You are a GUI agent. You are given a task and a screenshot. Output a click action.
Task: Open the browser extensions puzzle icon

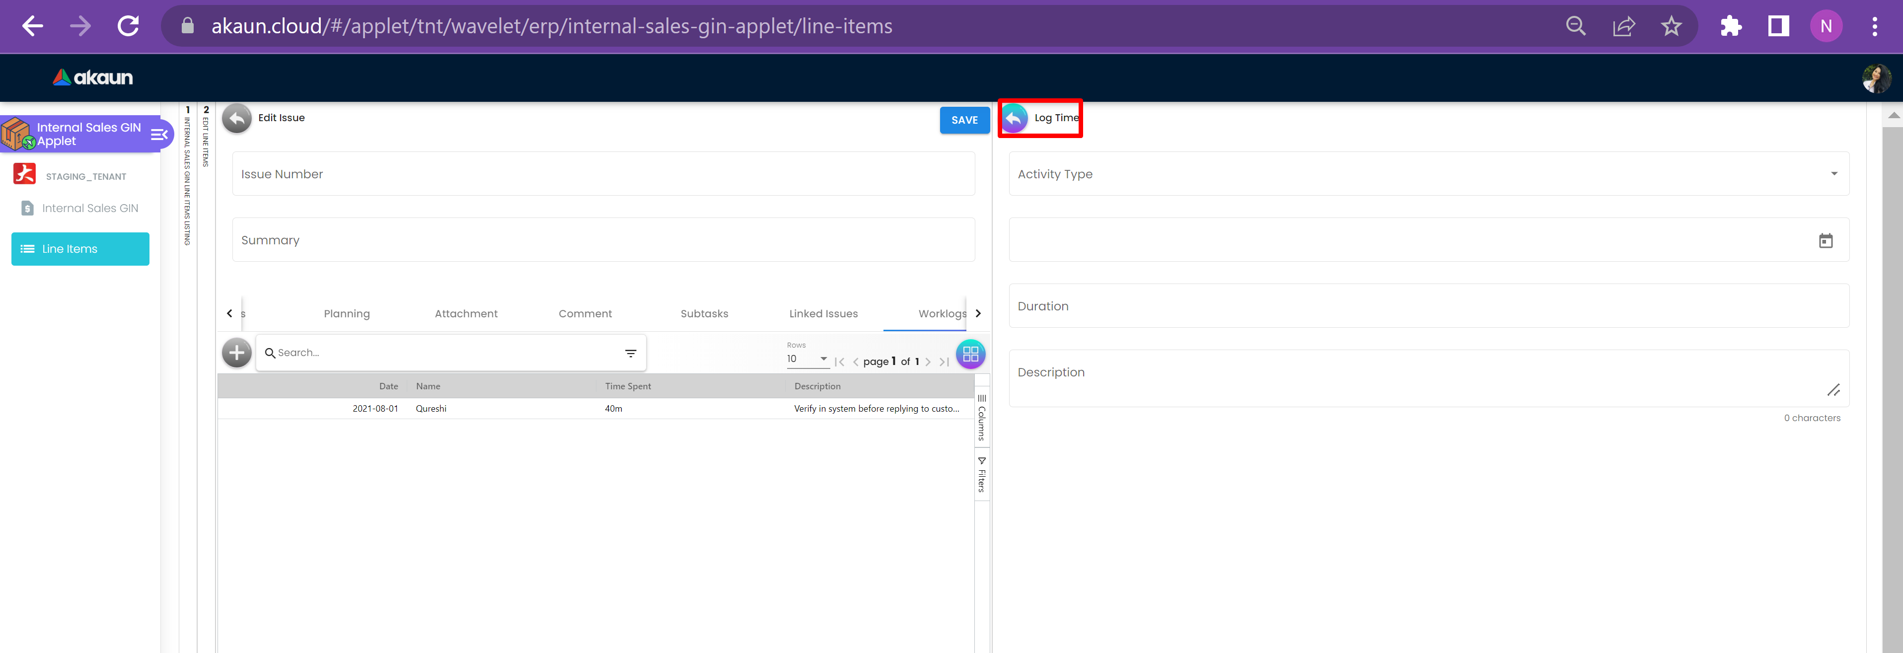click(1730, 27)
